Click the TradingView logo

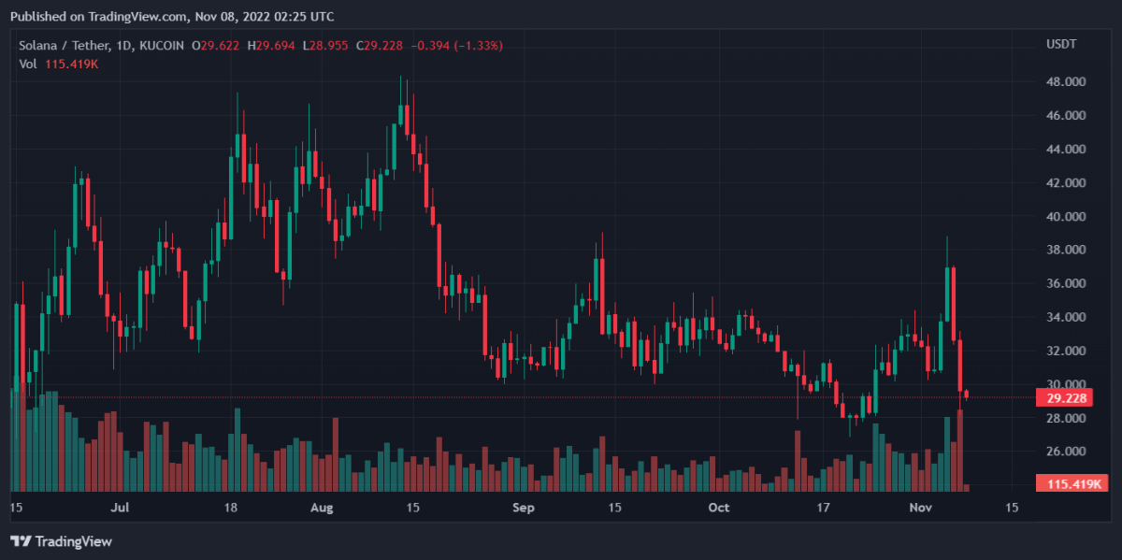(61, 540)
